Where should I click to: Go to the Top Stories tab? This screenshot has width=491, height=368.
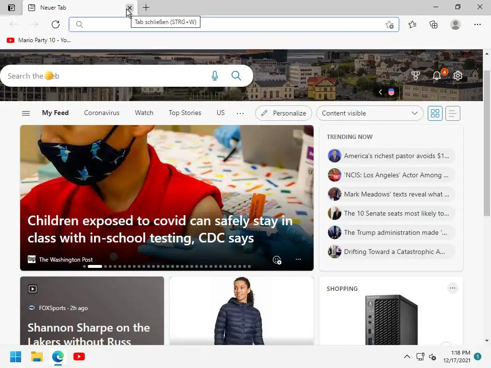click(185, 113)
